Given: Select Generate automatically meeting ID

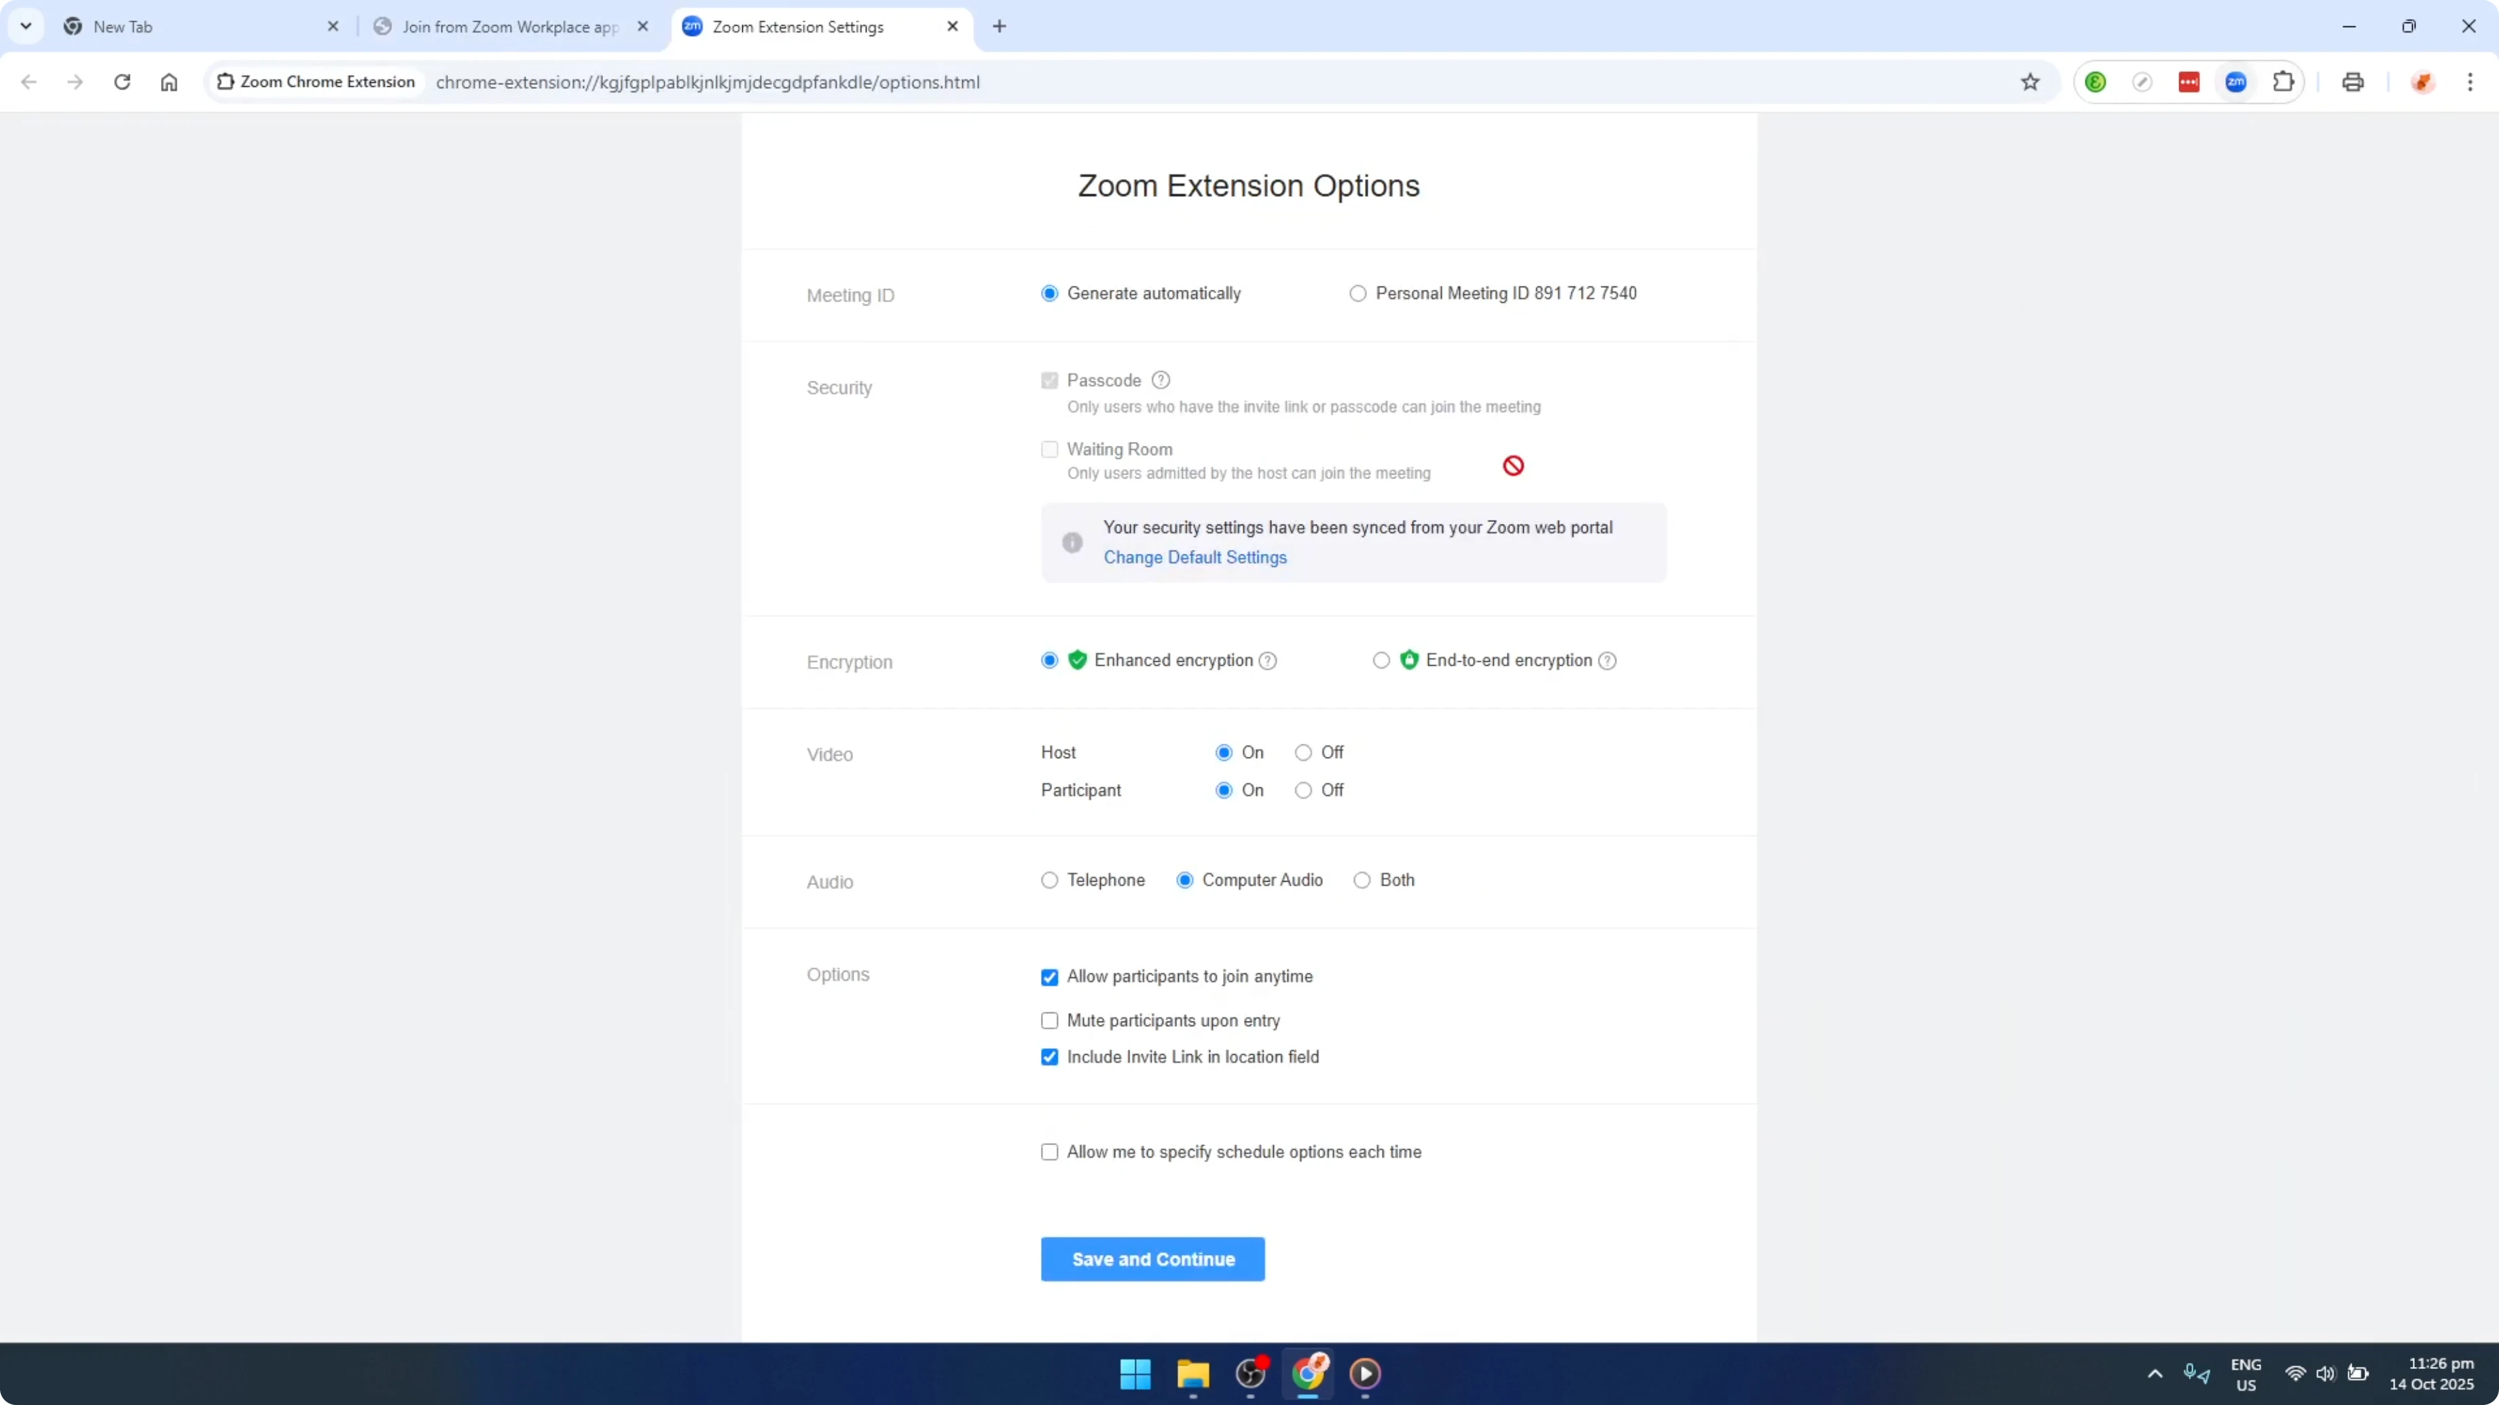Looking at the screenshot, I should pos(1048,294).
